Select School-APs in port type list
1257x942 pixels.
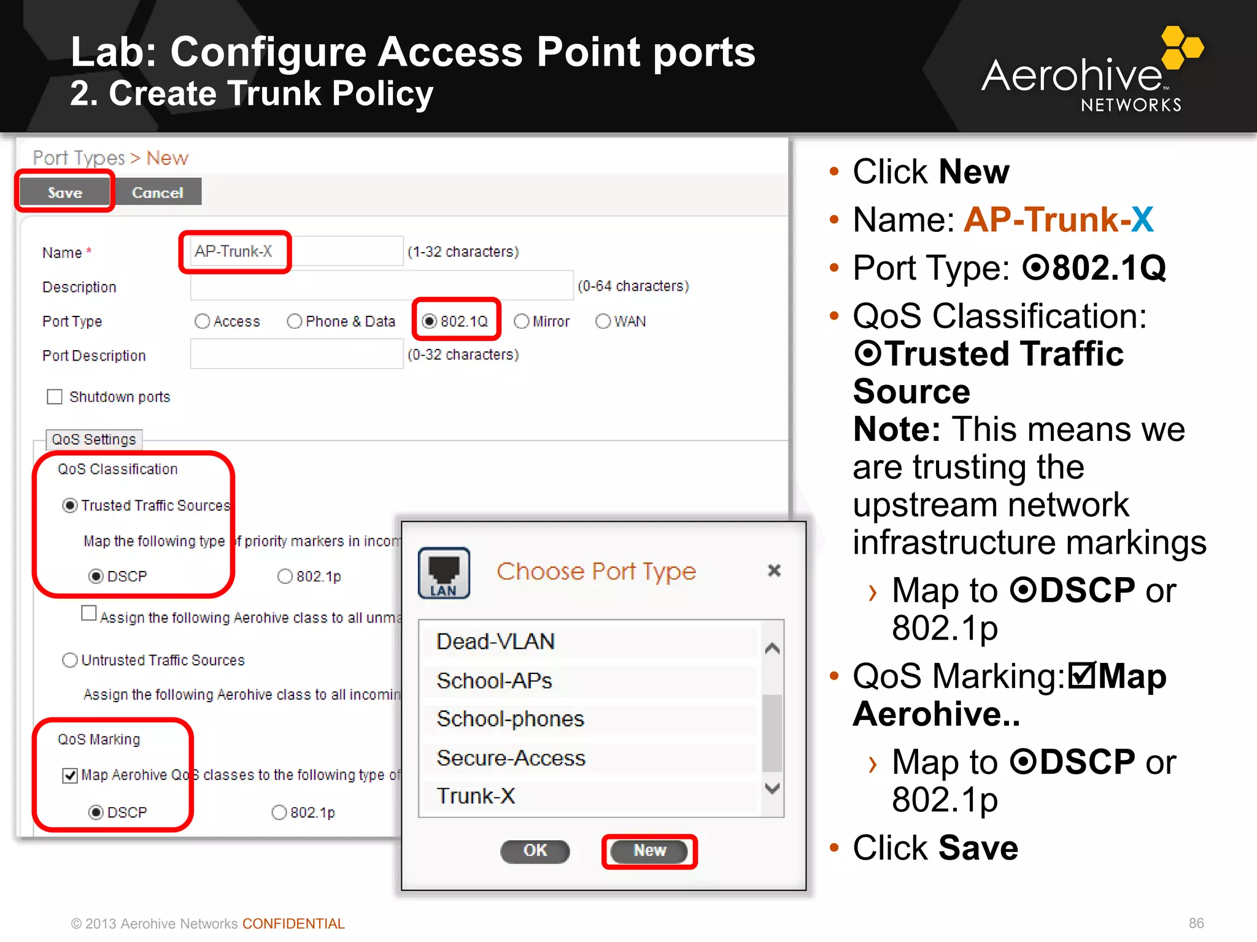pos(590,681)
